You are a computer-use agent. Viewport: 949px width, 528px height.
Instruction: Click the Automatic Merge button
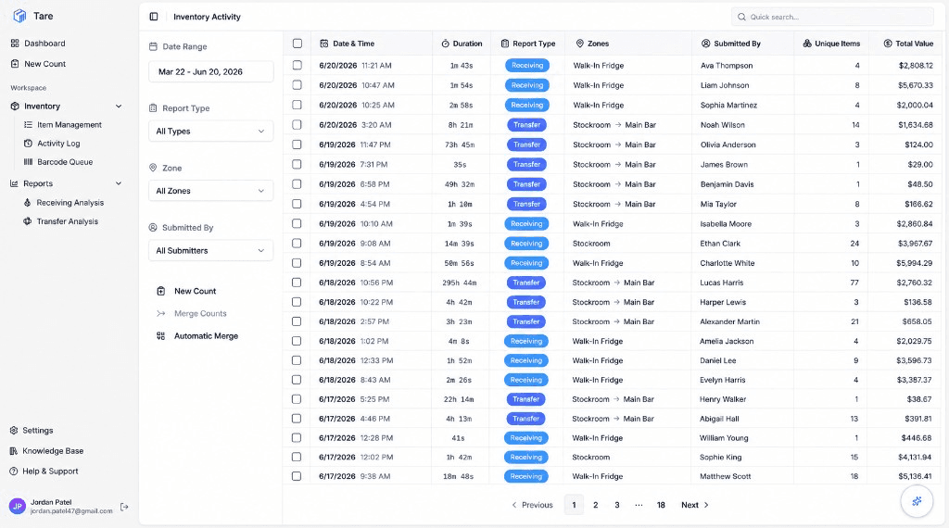(x=206, y=335)
